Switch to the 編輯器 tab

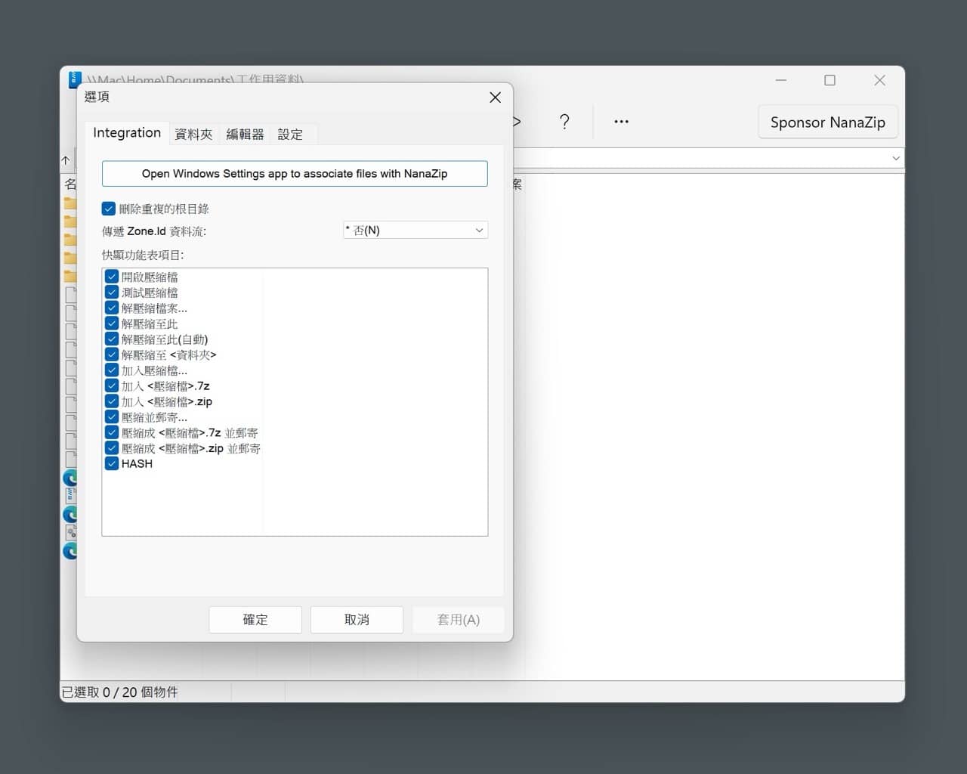[245, 135]
